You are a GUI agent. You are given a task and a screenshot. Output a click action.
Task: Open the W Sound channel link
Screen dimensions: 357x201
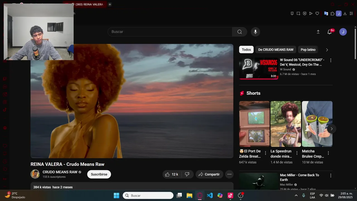pyautogui.click(x=285, y=70)
